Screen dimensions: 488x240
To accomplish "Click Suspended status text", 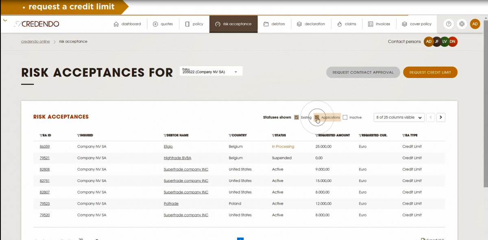I will point(282,158).
